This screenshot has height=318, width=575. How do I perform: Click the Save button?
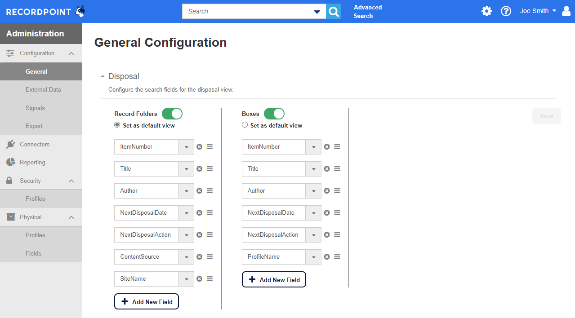(547, 116)
